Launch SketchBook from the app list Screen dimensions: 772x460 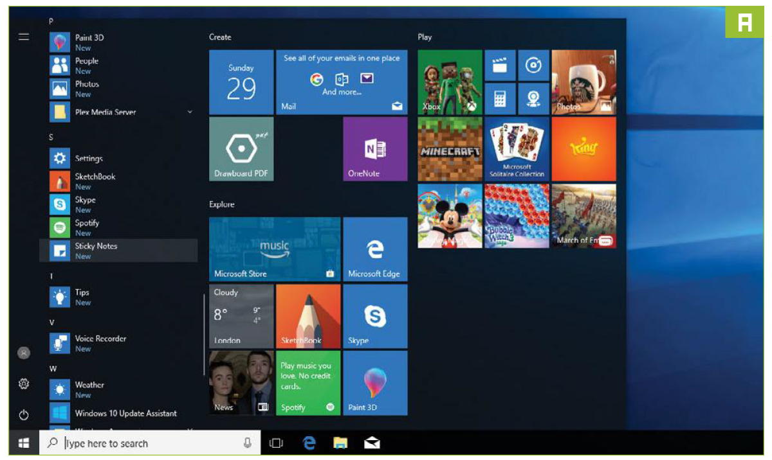118,181
